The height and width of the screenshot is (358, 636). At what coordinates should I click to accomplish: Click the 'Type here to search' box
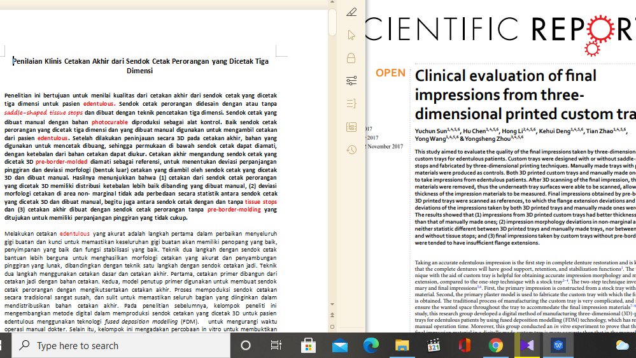click(x=120, y=345)
